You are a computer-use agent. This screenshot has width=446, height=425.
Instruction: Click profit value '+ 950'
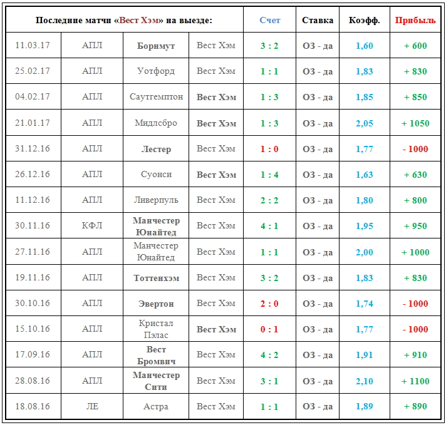[415, 226]
